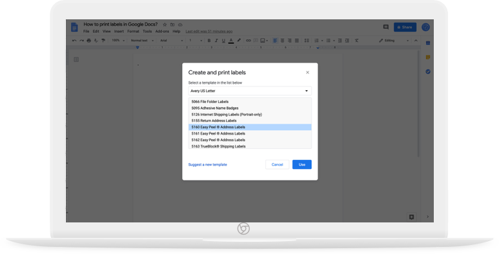This screenshot has width=499, height=254.
Task: Click the cloud save status icon
Action: (180, 24)
